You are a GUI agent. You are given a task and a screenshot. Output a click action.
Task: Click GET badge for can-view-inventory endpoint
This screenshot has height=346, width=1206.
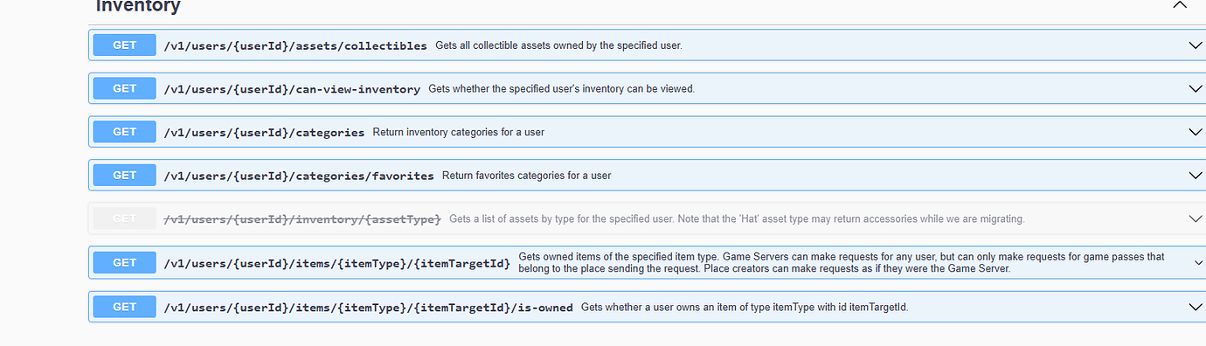coord(125,88)
